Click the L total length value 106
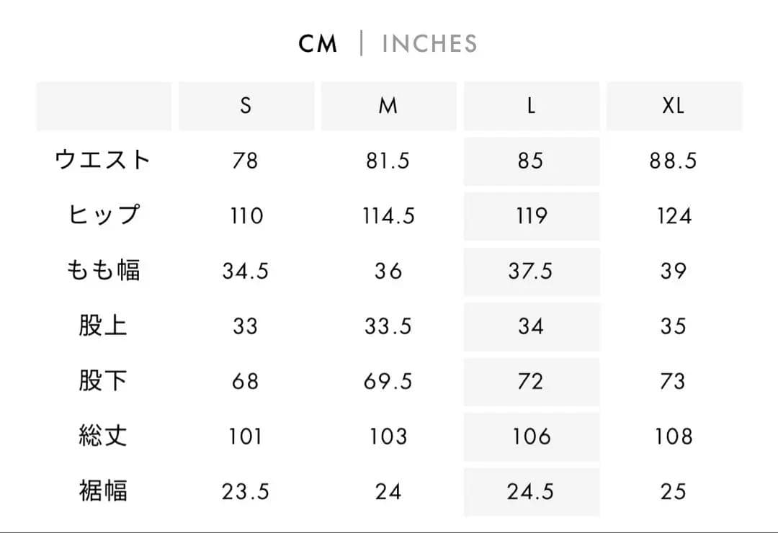Viewport: 778px width, 533px height. 531,436
